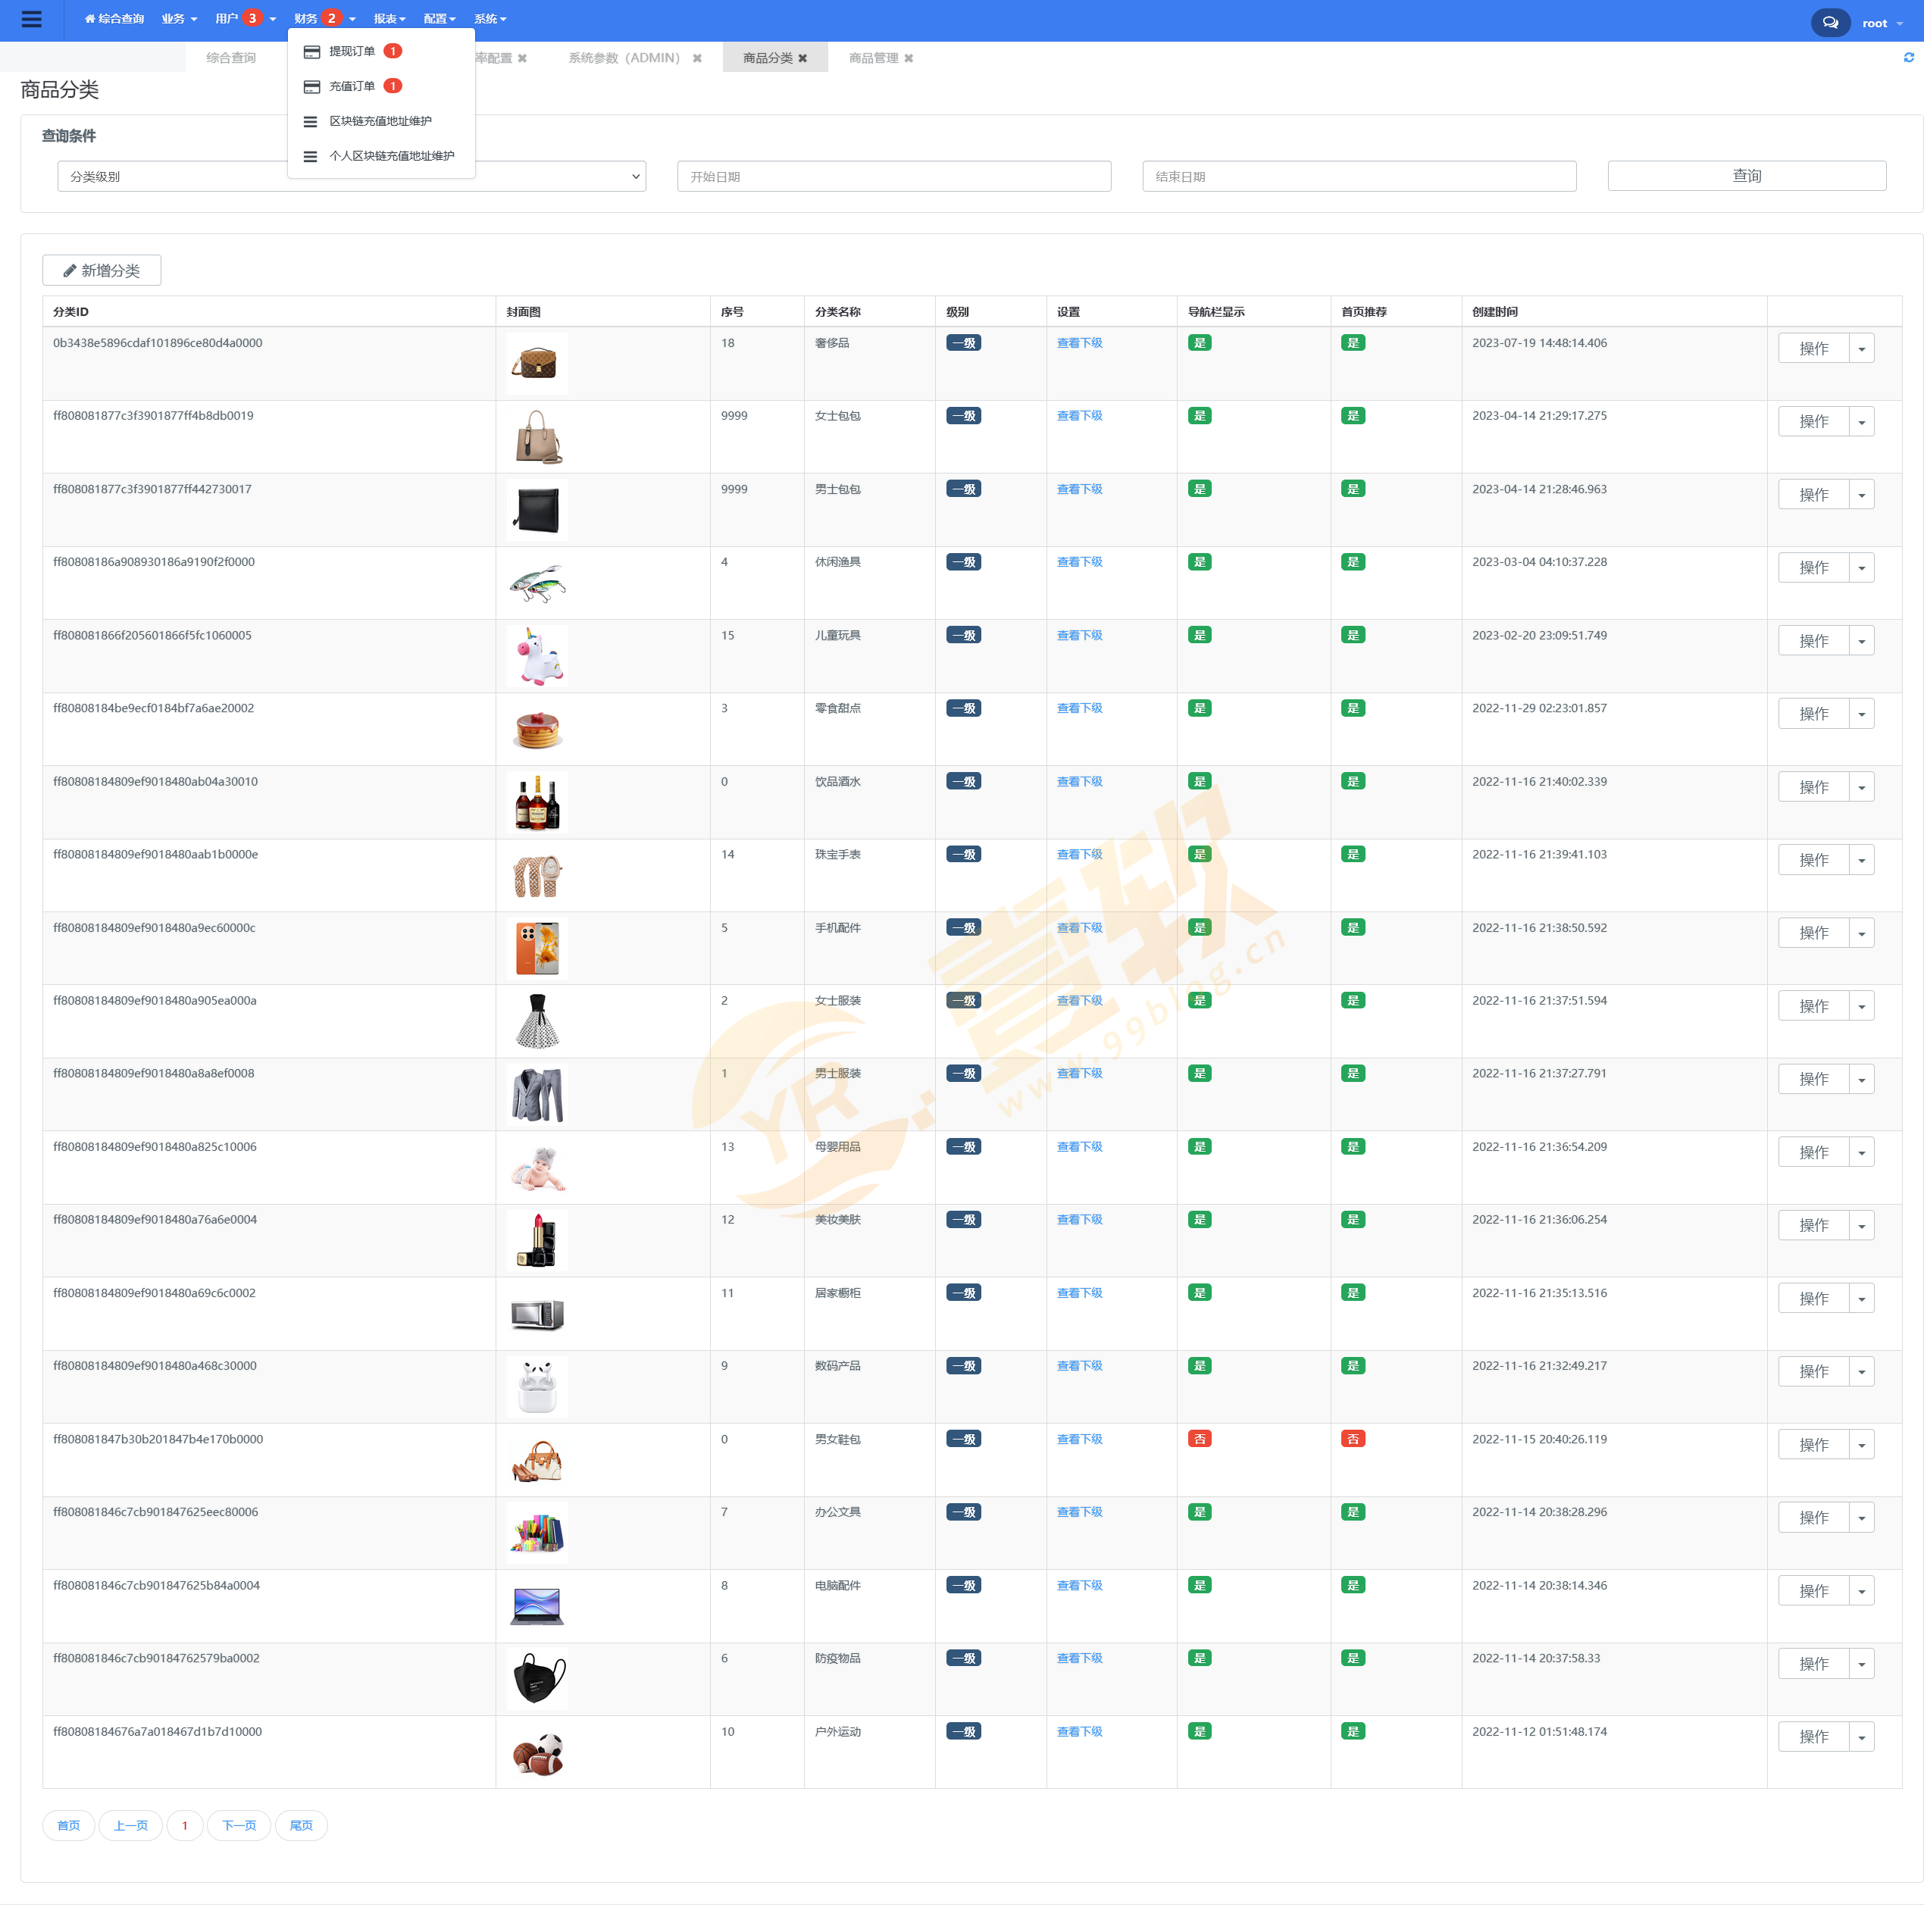Click the chat message icon near root
This screenshot has width=1924, height=1932.
1829,23
